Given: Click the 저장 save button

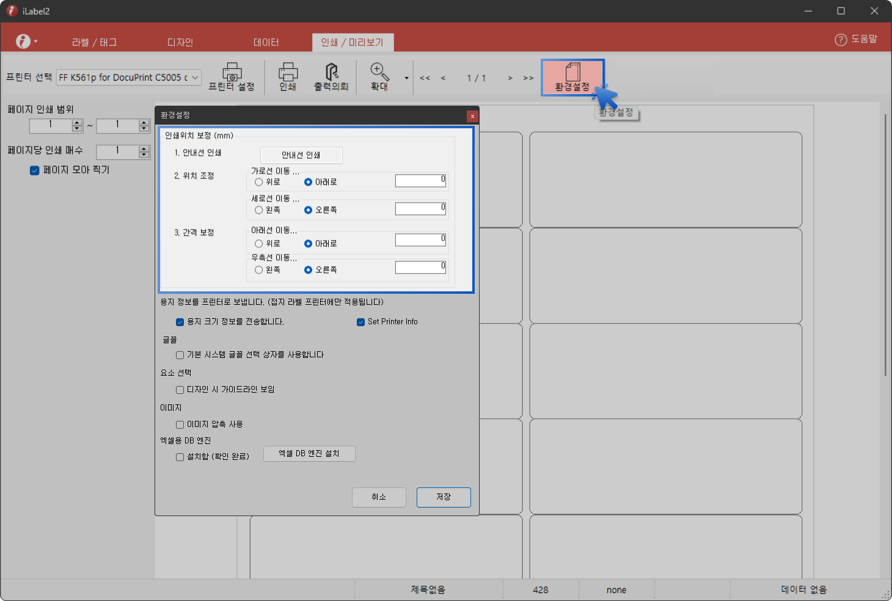Looking at the screenshot, I should 444,497.
